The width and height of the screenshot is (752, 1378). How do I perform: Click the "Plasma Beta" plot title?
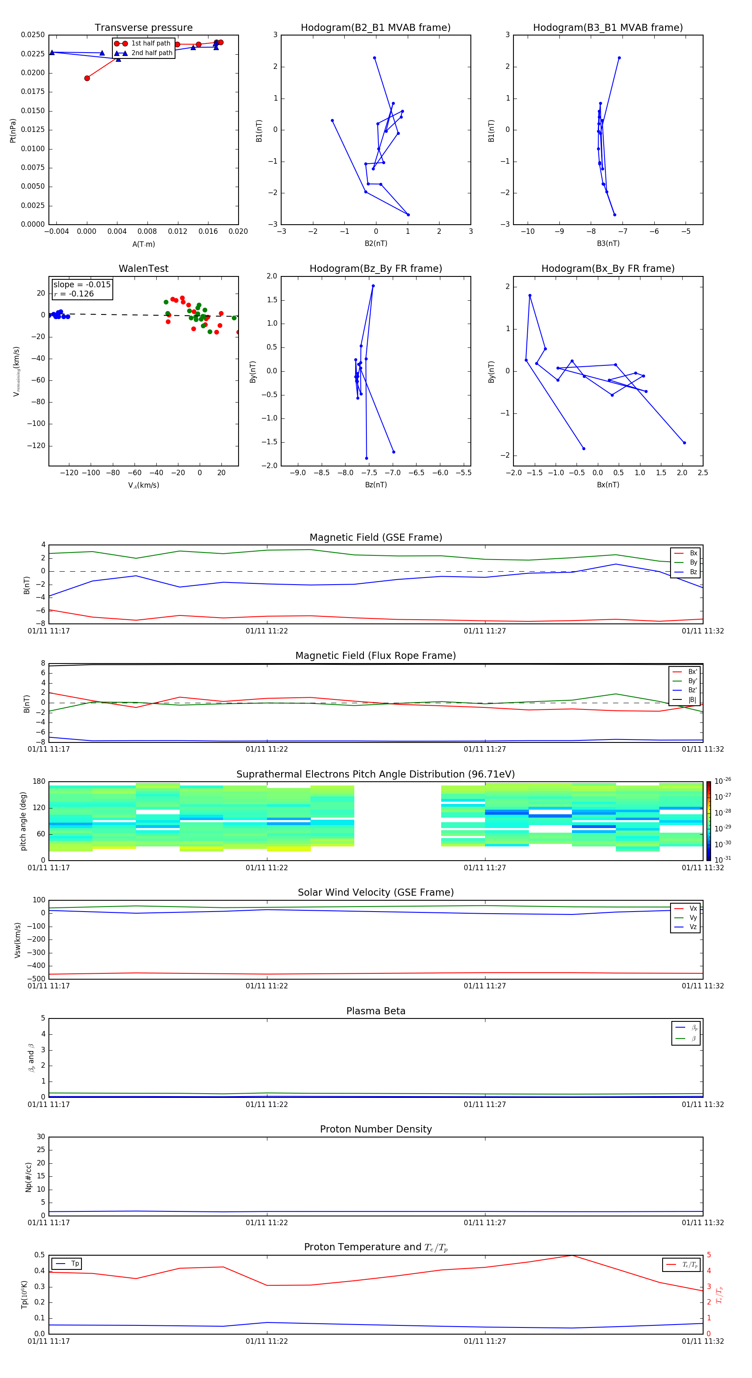376,1011
